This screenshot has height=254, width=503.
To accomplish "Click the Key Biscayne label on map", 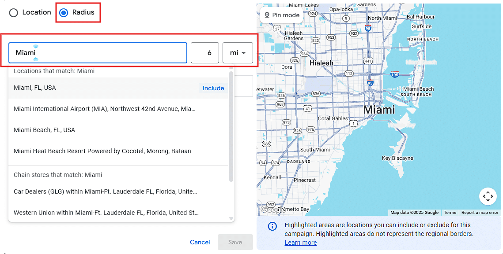I will click(x=397, y=158).
